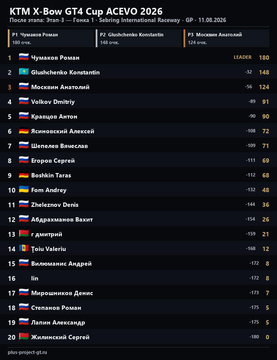The width and height of the screenshot is (277, 360).
Task: Click the Russian flag beside Zheleznov Denis
Action: tap(24, 204)
